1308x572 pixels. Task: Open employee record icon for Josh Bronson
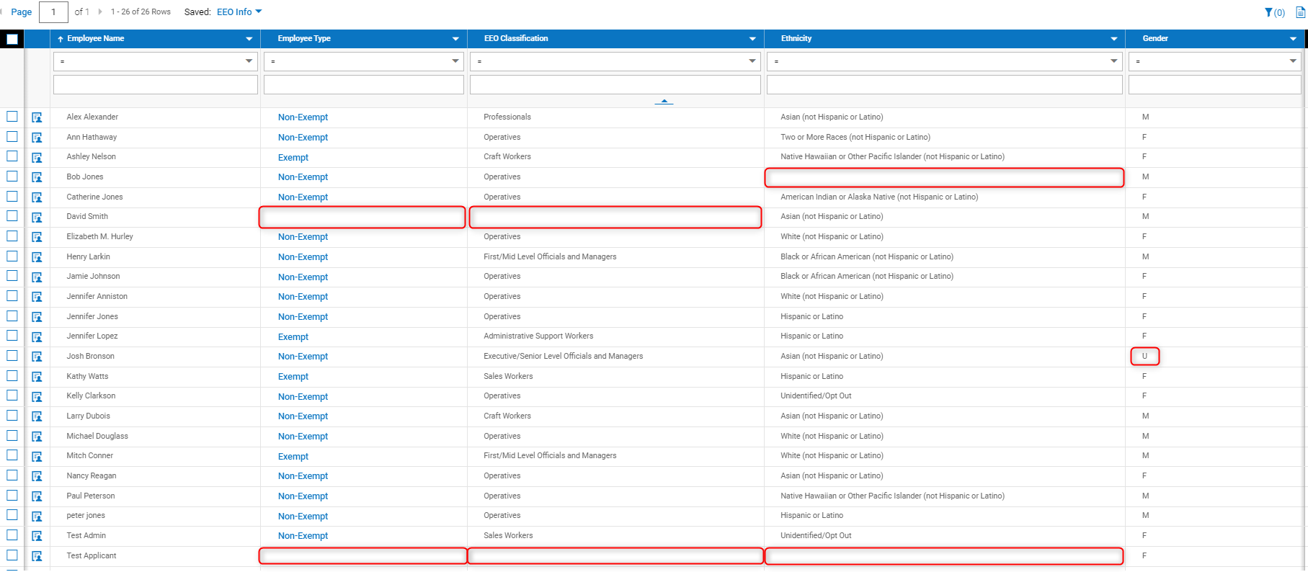click(x=37, y=357)
